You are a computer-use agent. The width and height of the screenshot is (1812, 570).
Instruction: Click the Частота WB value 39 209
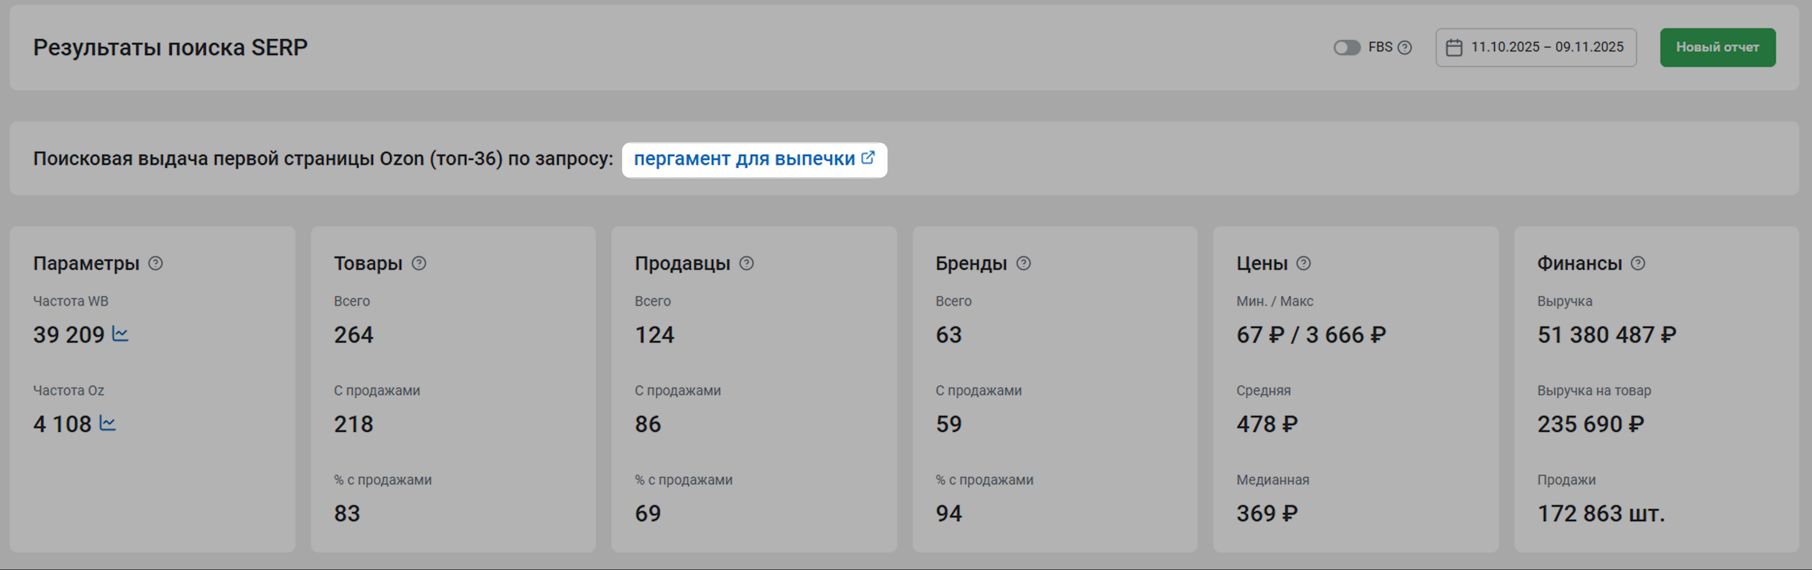pyautogui.click(x=69, y=335)
